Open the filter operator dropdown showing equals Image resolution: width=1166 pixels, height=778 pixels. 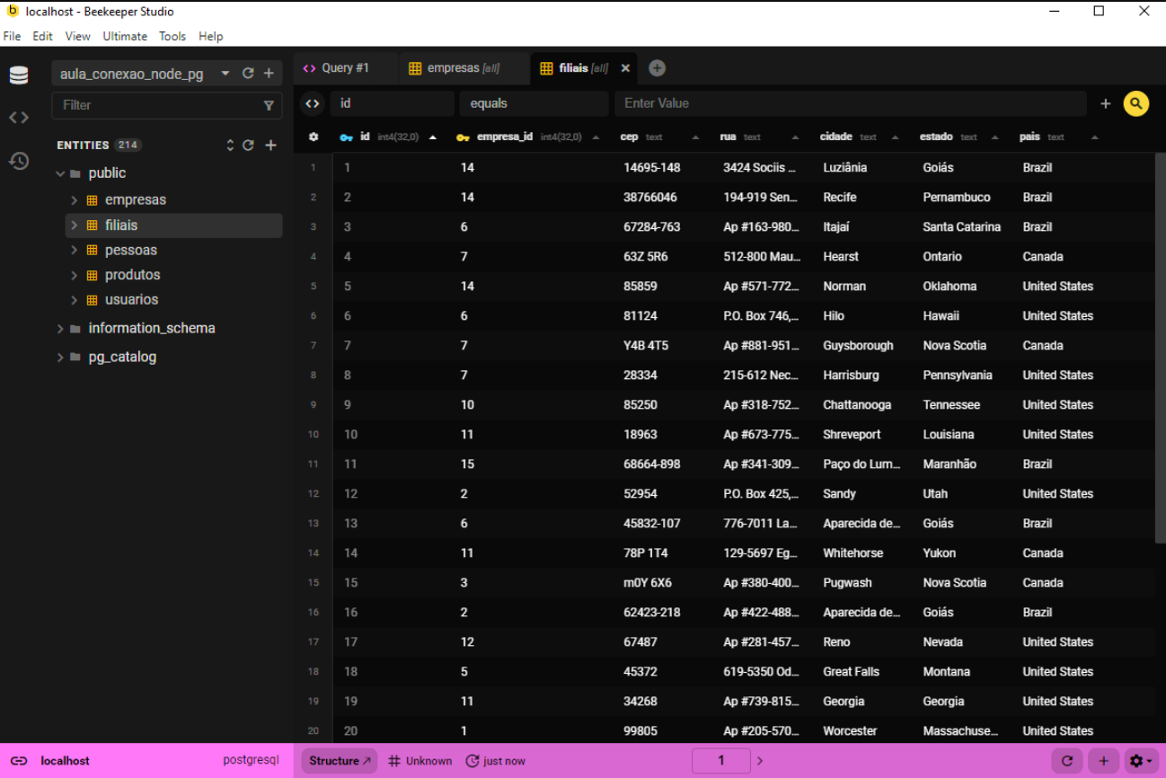(534, 103)
